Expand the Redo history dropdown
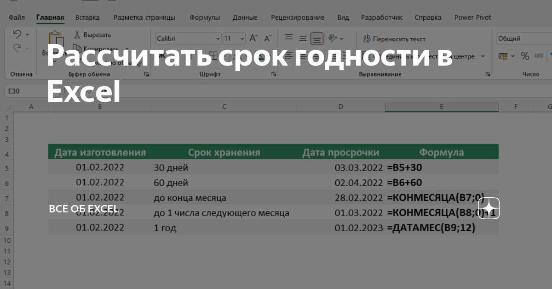The width and height of the screenshot is (552, 289). coord(27,48)
